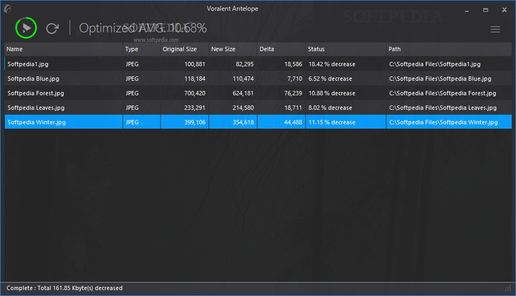Click status '6.52 % decrease'
The height and width of the screenshot is (296, 516).
pos(330,79)
